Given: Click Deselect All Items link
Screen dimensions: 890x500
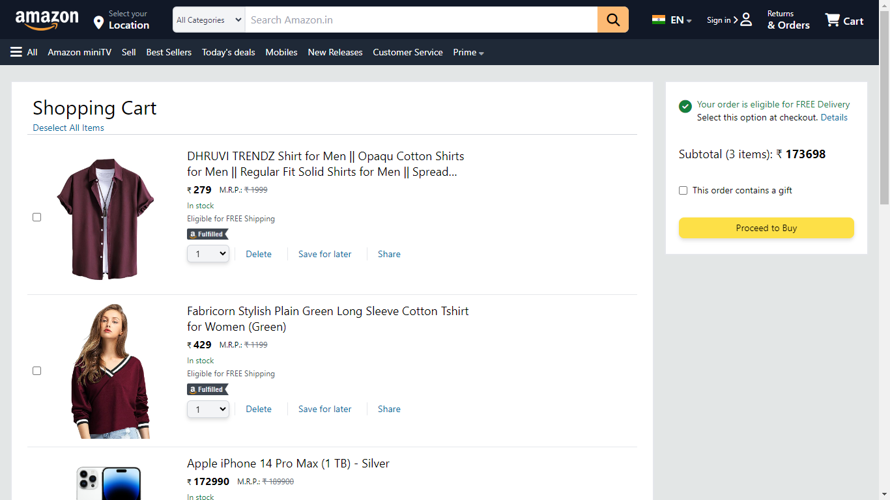Looking at the screenshot, I should click(x=68, y=128).
